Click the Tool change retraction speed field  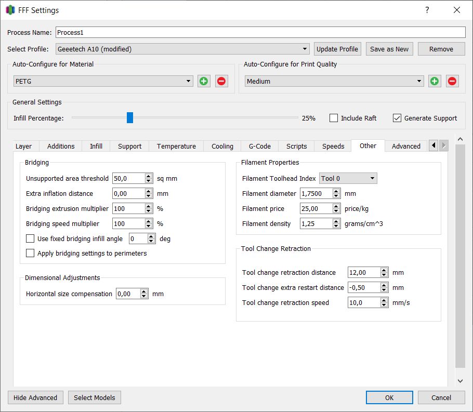pyautogui.click(x=364, y=302)
